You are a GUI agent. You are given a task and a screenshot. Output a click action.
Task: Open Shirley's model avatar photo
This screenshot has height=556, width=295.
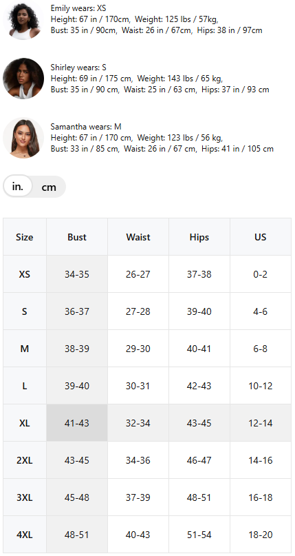click(x=23, y=79)
